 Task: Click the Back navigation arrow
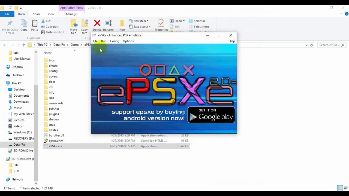(5, 45)
